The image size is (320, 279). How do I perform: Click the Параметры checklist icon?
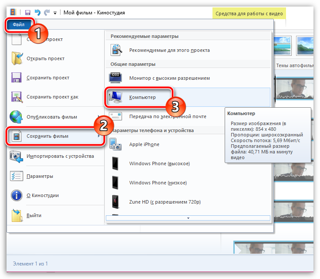tap(17, 176)
